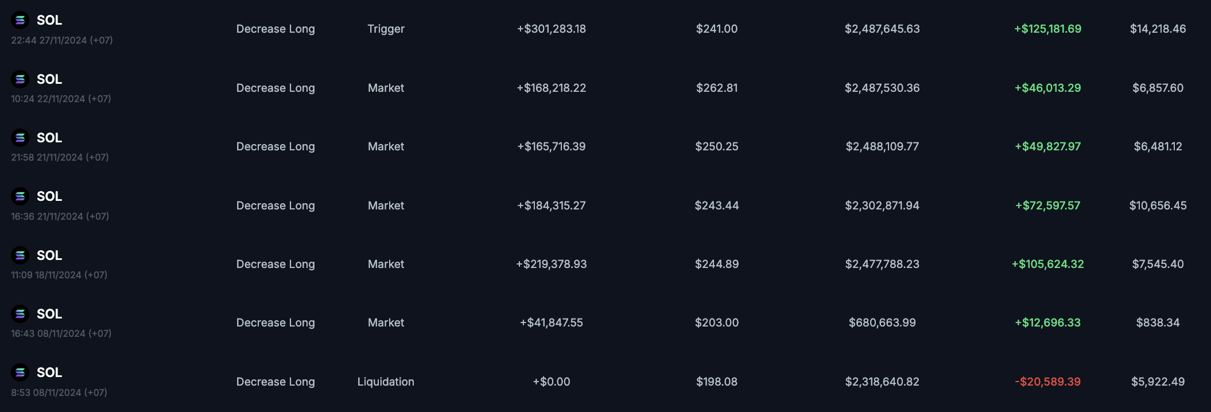
Task: Click the SOL icon of the liquidation row
Action: point(20,372)
